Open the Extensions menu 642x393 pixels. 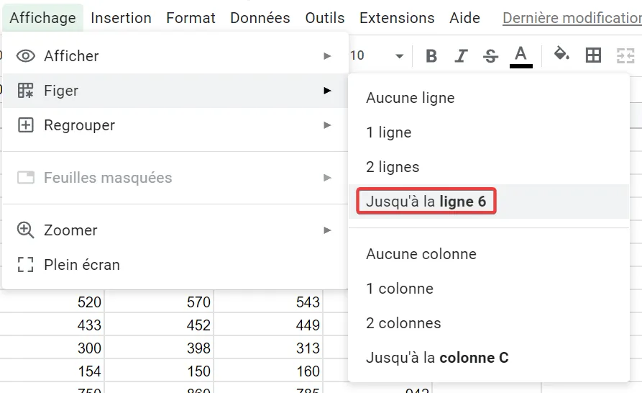(x=397, y=18)
